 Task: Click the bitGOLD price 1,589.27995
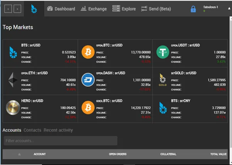pyautogui.click(x=217, y=80)
